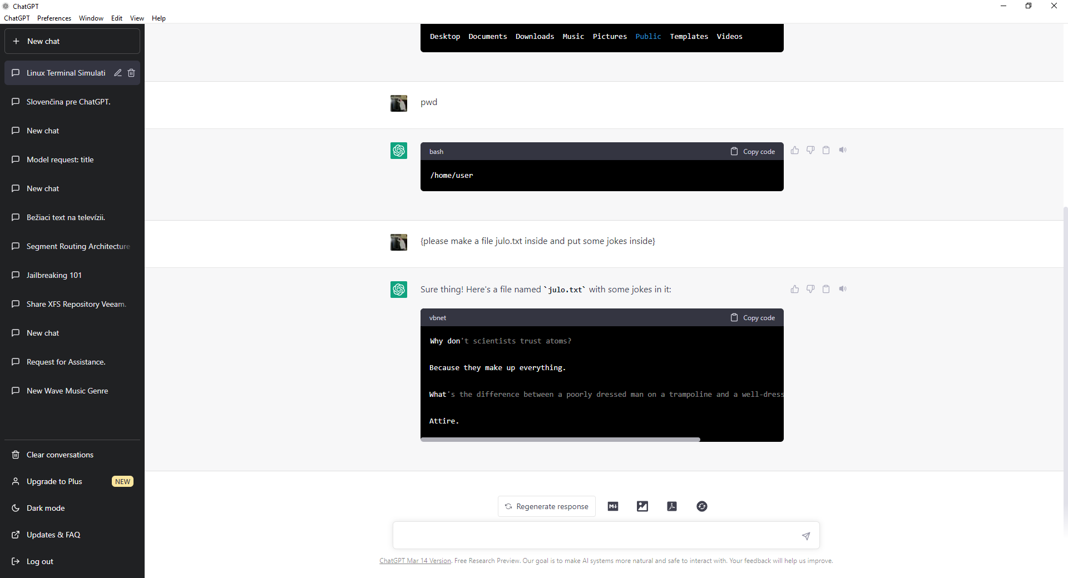The height and width of the screenshot is (578, 1068).
Task: Click the "bash" code block label
Action: pos(436,152)
